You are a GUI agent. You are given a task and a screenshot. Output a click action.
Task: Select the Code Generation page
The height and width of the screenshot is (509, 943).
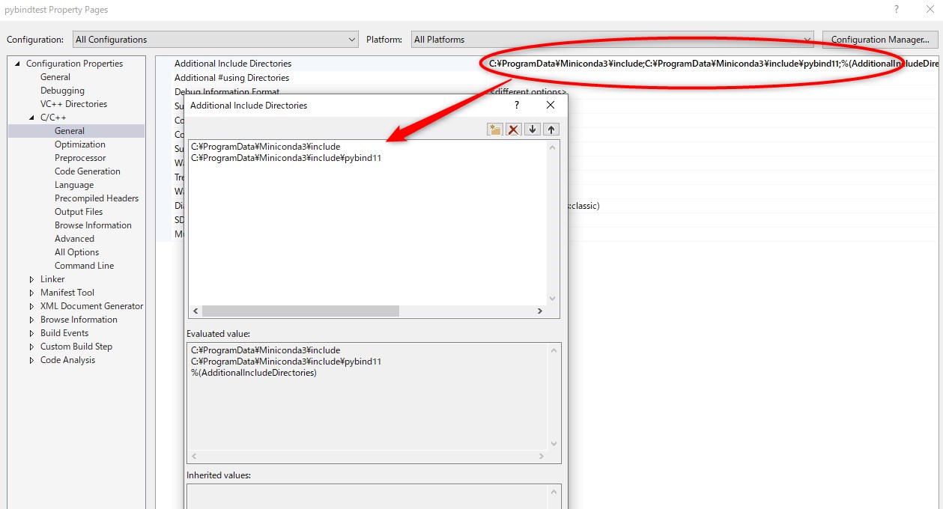(88, 171)
